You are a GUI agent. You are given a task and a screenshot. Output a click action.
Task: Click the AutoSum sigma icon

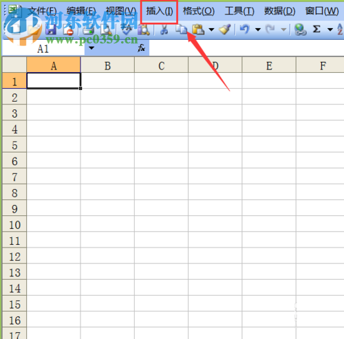coord(316,29)
